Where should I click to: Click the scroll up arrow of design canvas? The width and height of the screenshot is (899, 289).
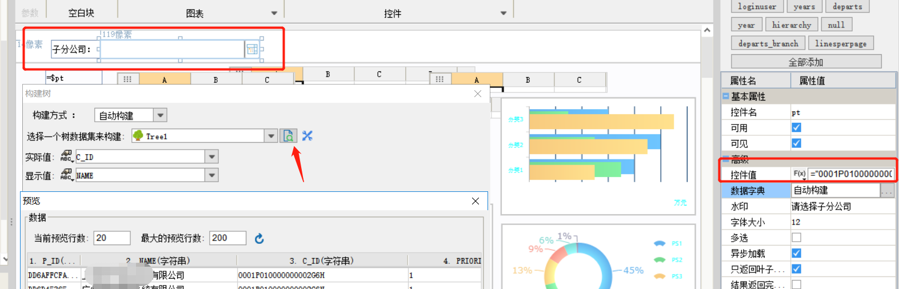tap(707, 31)
